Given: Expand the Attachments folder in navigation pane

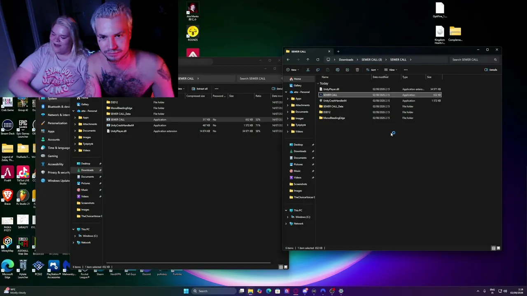Looking at the screenshot, I should (x=288, y=105).
